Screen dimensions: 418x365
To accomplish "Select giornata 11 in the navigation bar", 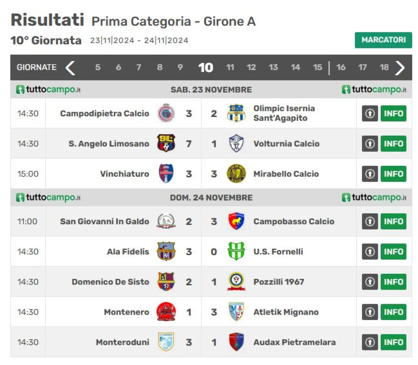I will click(230, 67).
